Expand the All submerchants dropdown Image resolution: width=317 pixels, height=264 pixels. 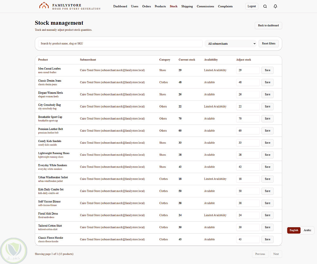(231, 44)
